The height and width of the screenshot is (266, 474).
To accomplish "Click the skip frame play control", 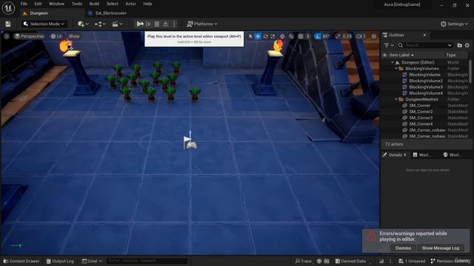I will click(x=148, y=24).
